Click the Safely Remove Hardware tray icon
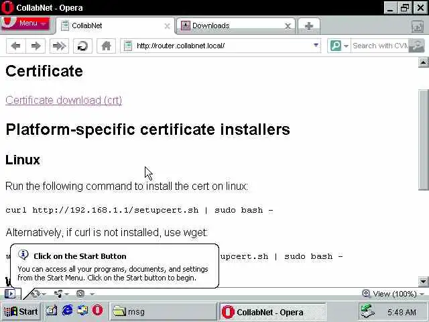The image size is (429, 322). (x=368, y=311)
